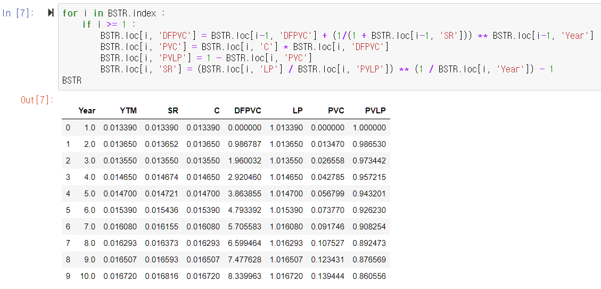Click the PVLP value 1.000000

(x=369, y=128)
